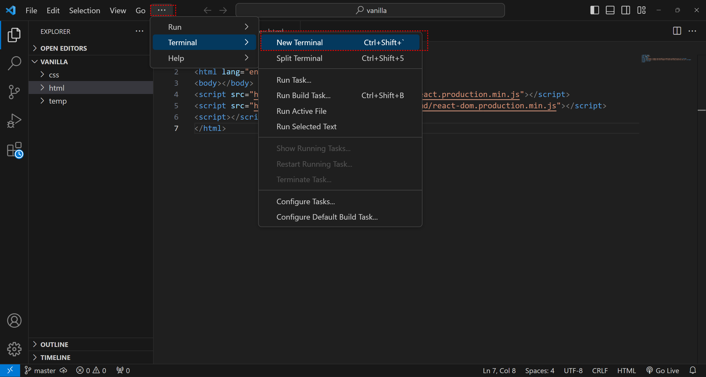
Task: Expand the temp folder
Action: tap(91, 101)
